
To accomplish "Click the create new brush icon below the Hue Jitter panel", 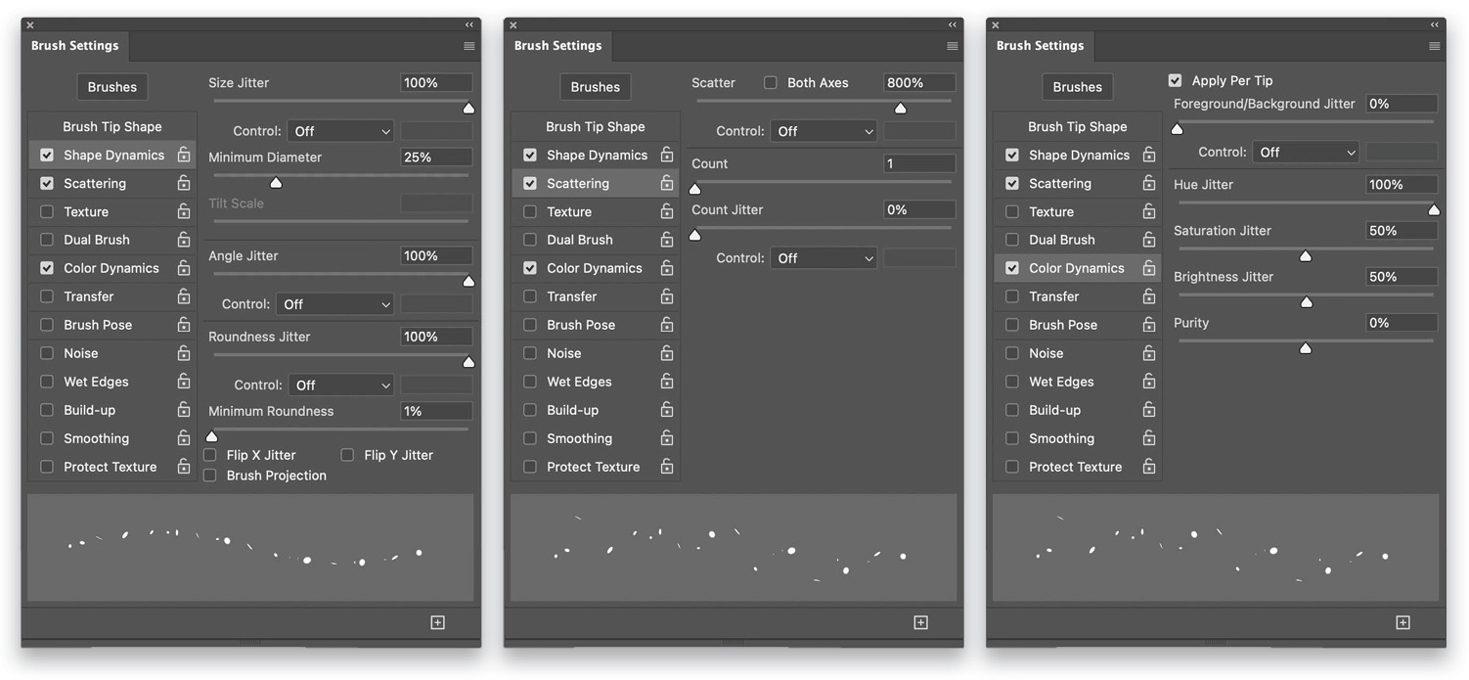I will [x=1402, y=622].
